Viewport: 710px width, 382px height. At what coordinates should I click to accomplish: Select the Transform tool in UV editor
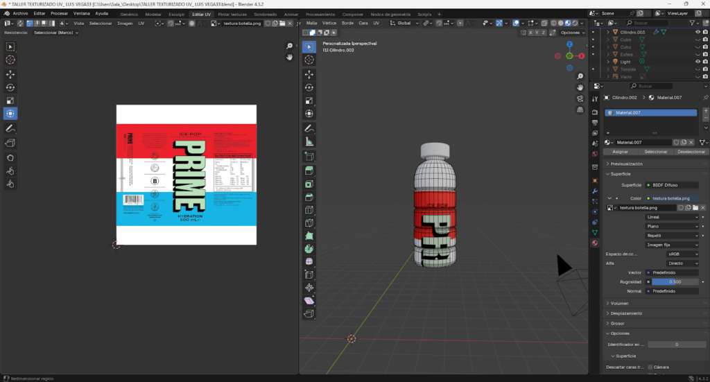coord(10,114)
